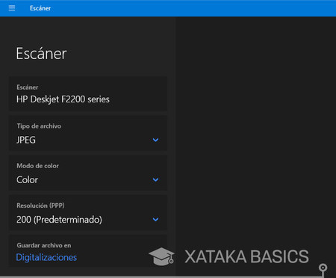Open the Resolución (PPP) dropdown
The width and height of the screenshot is (336, 278).
[x=88, y=213]
